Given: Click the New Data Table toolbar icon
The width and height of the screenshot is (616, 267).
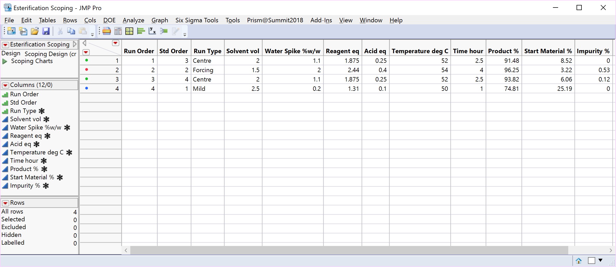Looking at the screenshot, I should [11, 31].
